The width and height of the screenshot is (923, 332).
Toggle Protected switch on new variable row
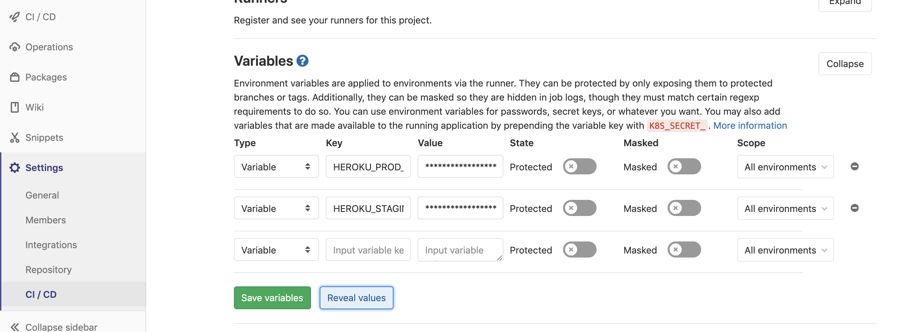(x=579, y=250)
